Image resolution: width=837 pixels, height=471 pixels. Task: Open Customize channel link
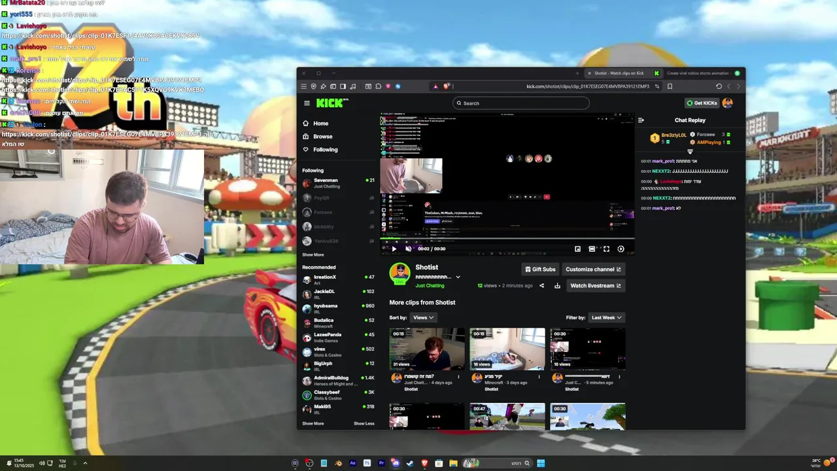tap(593, 269)
